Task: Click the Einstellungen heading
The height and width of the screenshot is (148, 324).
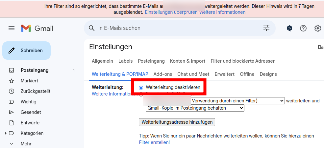Action: click(x=111, y=47)
